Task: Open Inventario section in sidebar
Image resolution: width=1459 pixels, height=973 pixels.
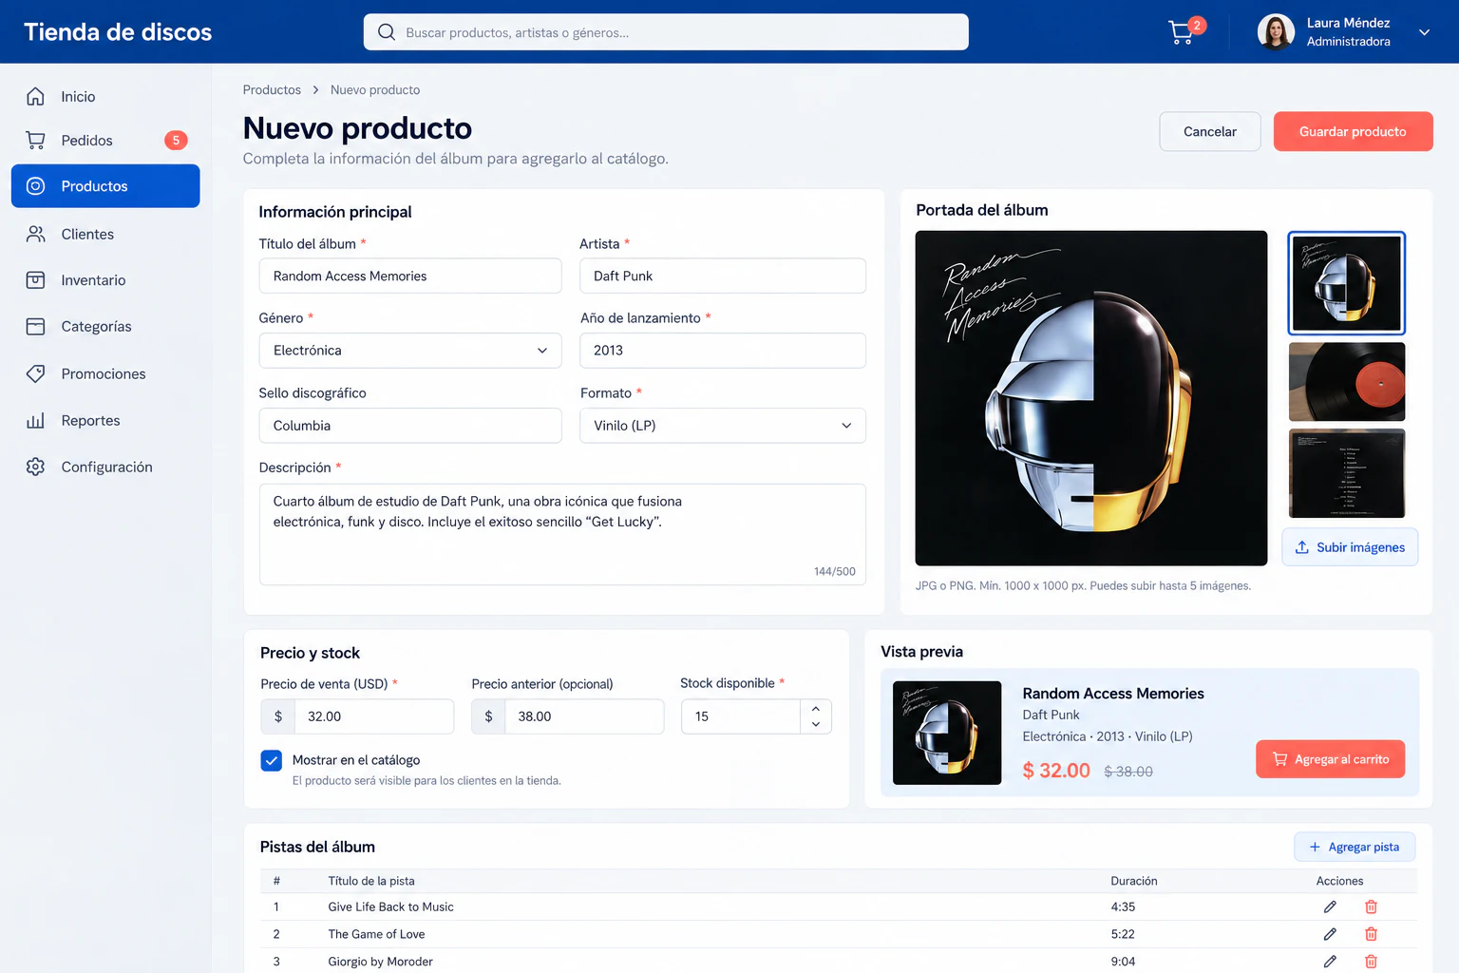Action: point(105,280)
